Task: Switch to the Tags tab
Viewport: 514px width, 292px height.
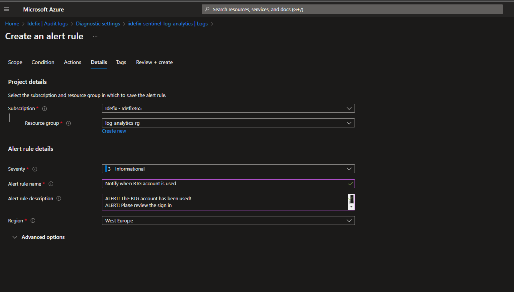Action: point(121,62)
